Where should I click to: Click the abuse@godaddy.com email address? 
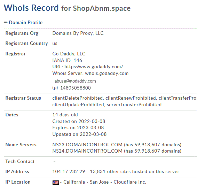click(75, 81)
